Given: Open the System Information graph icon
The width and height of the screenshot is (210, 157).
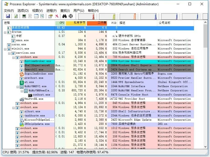Looking at the screenshot, I should (x=24, y=16).
